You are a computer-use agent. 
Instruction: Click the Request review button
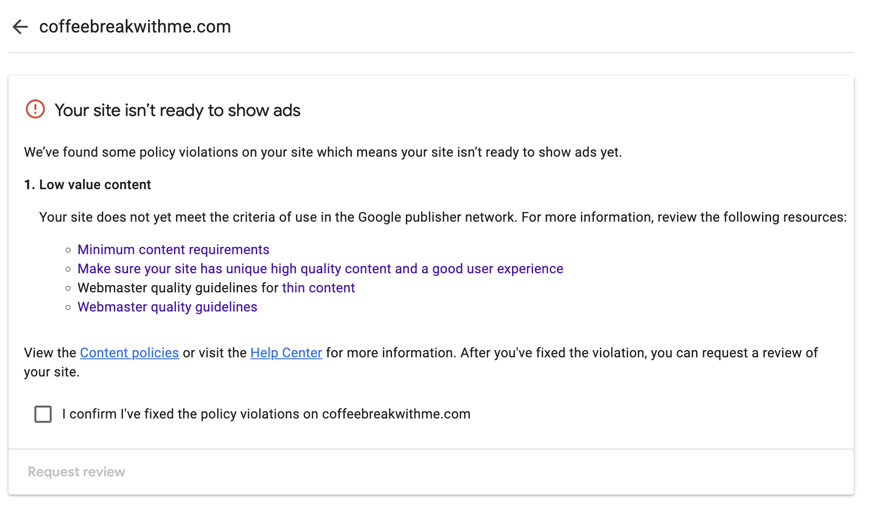(x=76, y=472)
